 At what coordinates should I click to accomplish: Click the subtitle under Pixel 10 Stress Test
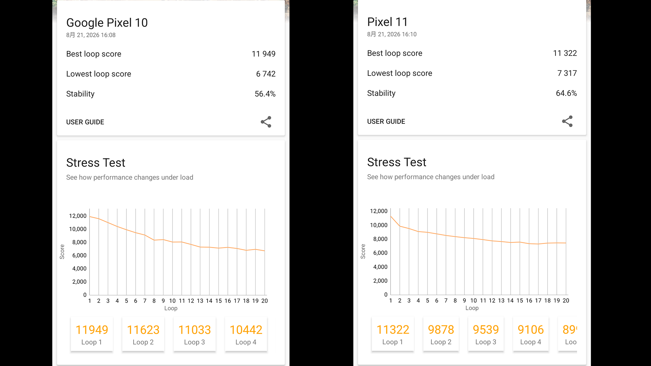point(130,177)
